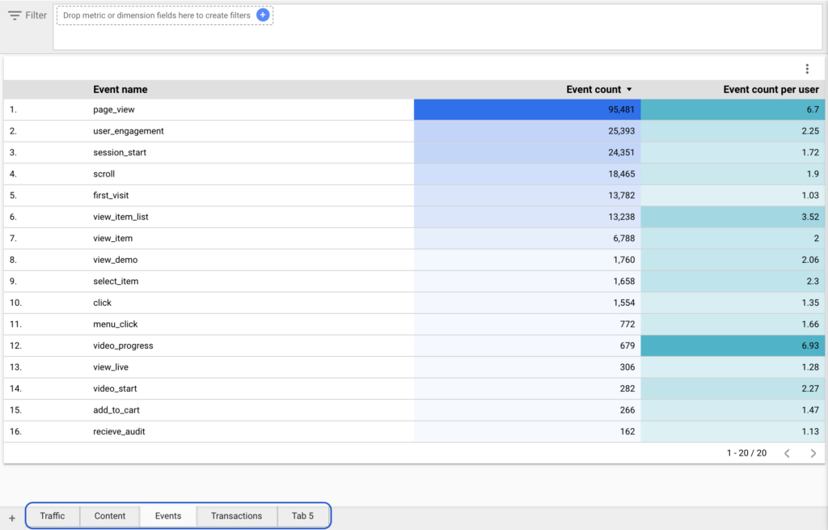Go to next page of table results
The image size is (828, 530).
click(x=813, y=453)
